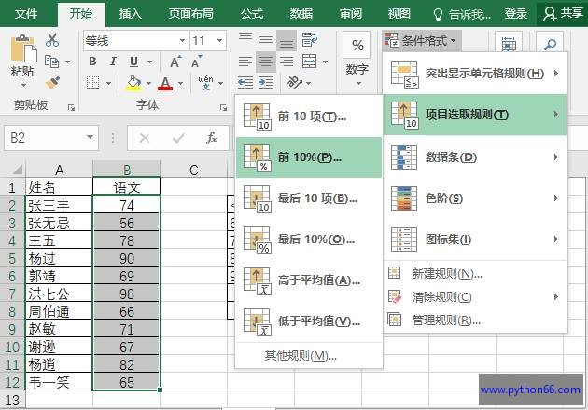Choose 高于平均值(A) rule
Screen dimensions: 588x410
(x=309, y=280)
